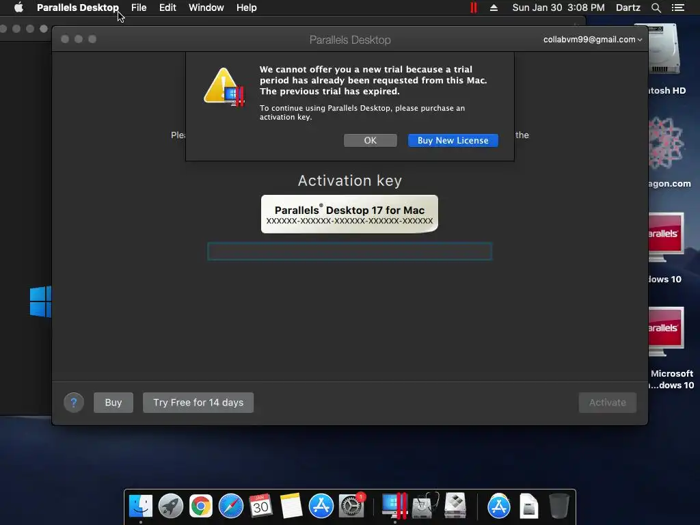The width and height of the screenshot is (700, 525).
Task: Open Disk Utility from the Dock
Action: pyautogui.click(x=425, y=506)
